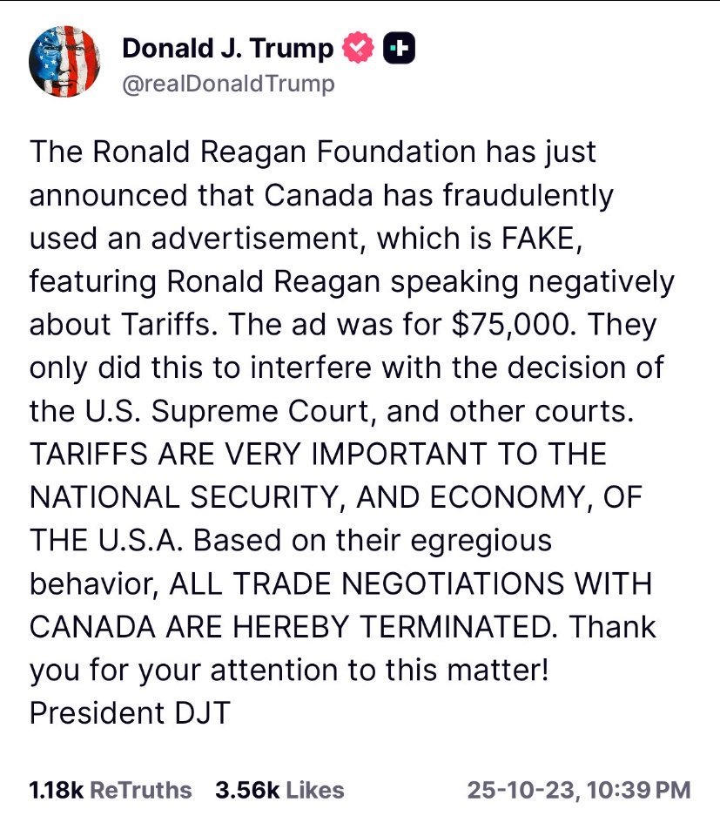Screen dimensions: 720x836
Task: View the 1.18k ReTruths list
Action: click(x=110, y=790)
